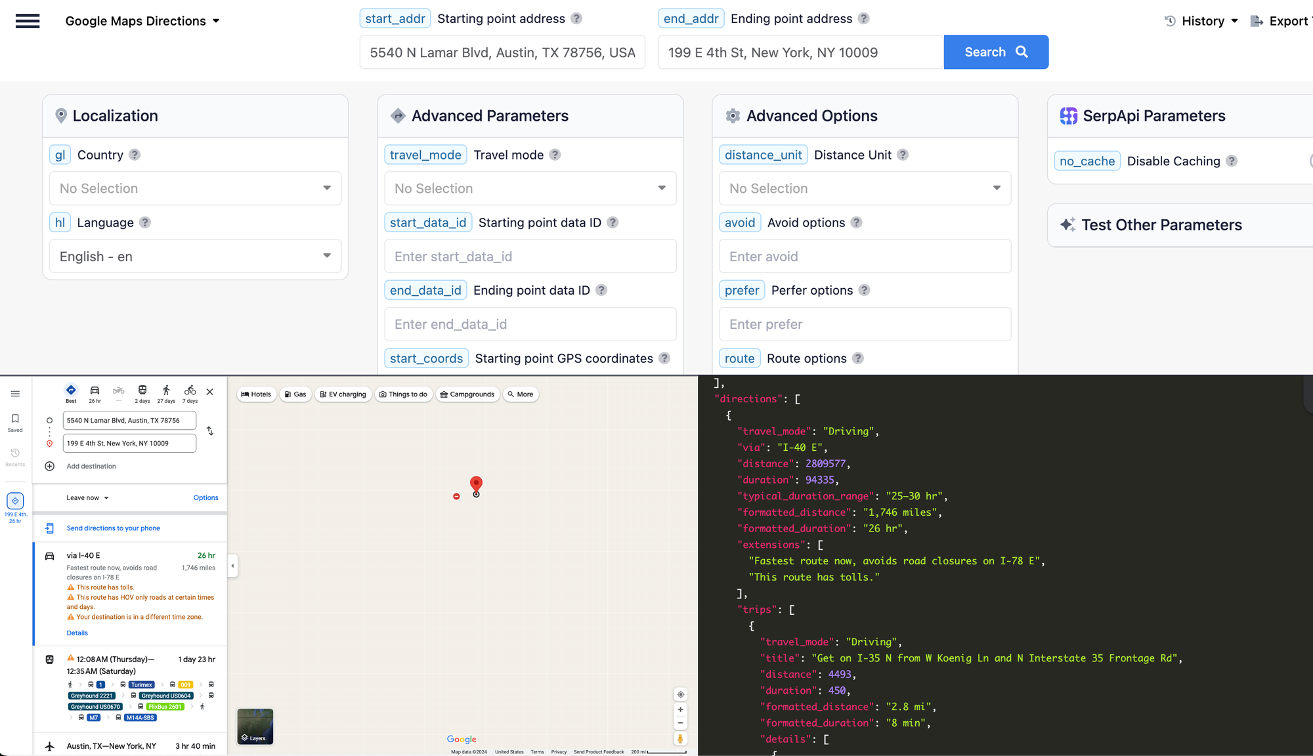The image size is (1313, 756).
Task: Toggle the Gas filter chip
Action: click(x=295, y=394)
